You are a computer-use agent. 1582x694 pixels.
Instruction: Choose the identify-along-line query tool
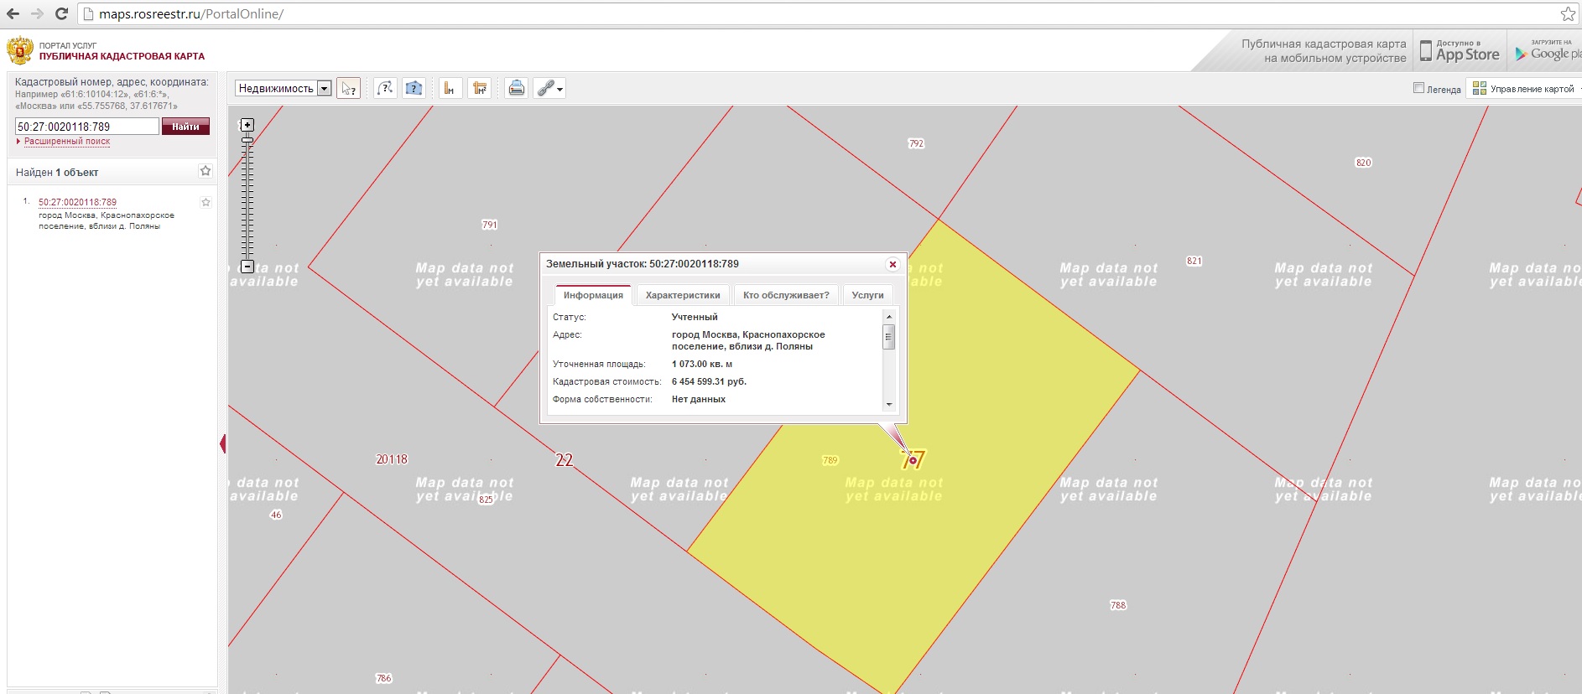tap(385, 88)
